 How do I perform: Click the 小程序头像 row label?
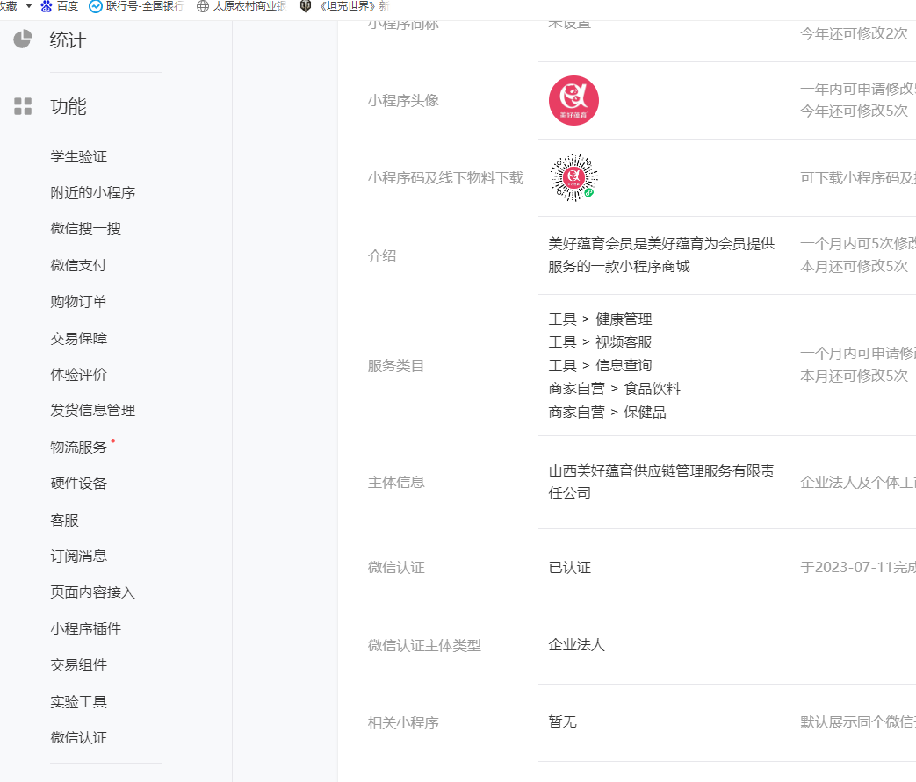tap(403, 100)
